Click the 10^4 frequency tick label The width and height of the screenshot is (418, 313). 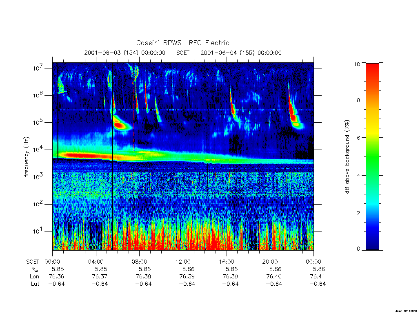(x=38, y=150)
